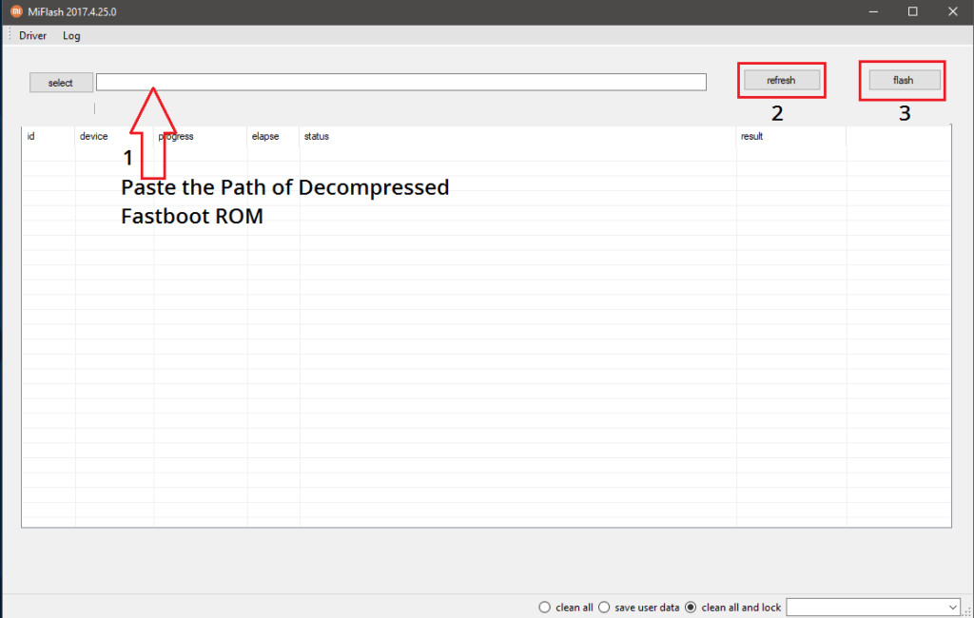
Task: Click the select button
Action: (61, 83)
